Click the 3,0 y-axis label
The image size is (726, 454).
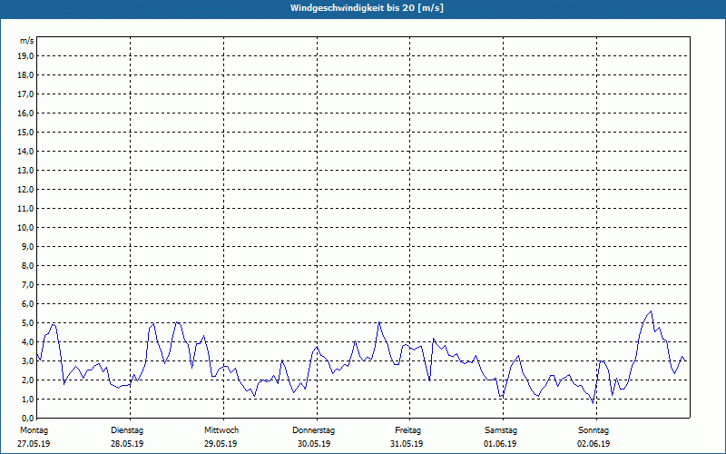(x=27, y=360)
